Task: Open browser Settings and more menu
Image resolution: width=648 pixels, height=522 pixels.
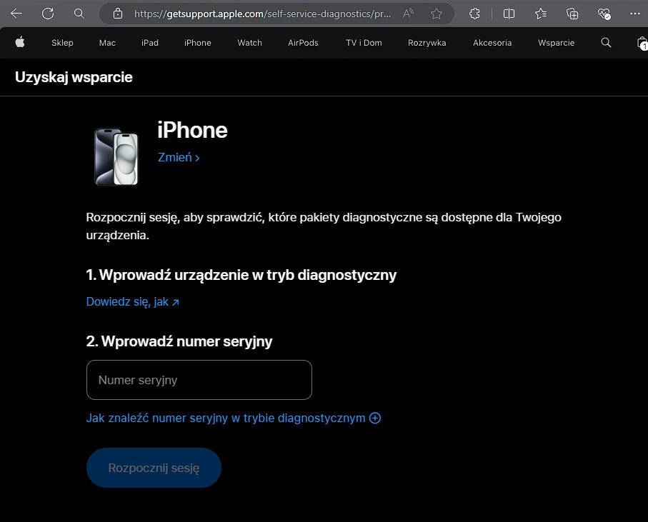Action: (x=634, y=14)
